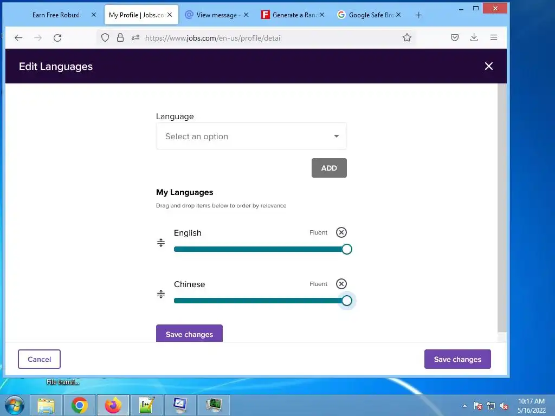
Task: Open the Firefox hamburger menu
Action: (494, 37)
